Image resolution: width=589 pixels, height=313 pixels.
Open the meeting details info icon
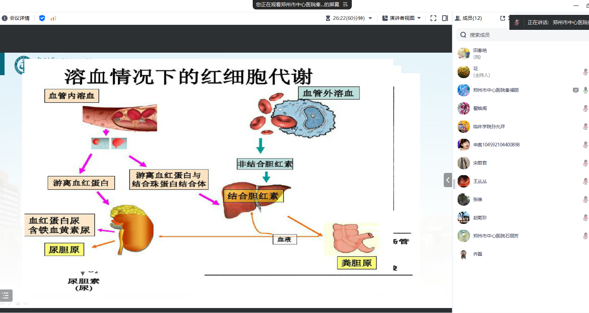5,18
